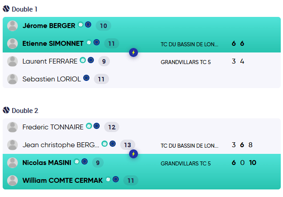The width and height of the screenshot is (283, 197).
Task: Click TC DU BASSIN DE LON... team in Double 2
Action: pyautogui.click(x=190, y=145)
